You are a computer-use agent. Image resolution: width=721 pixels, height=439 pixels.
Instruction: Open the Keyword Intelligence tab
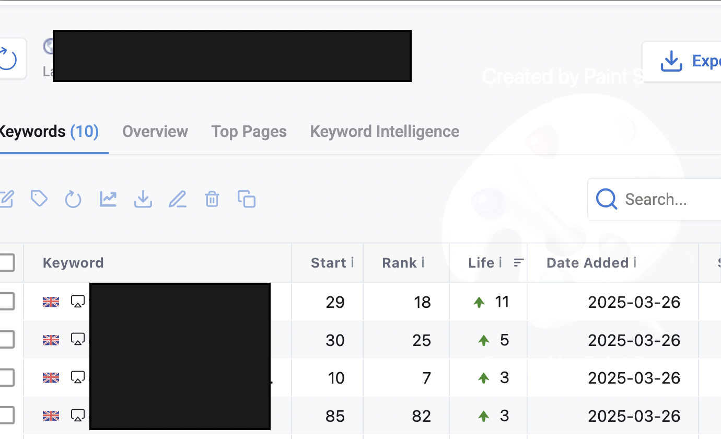click(x=385, y=131)
